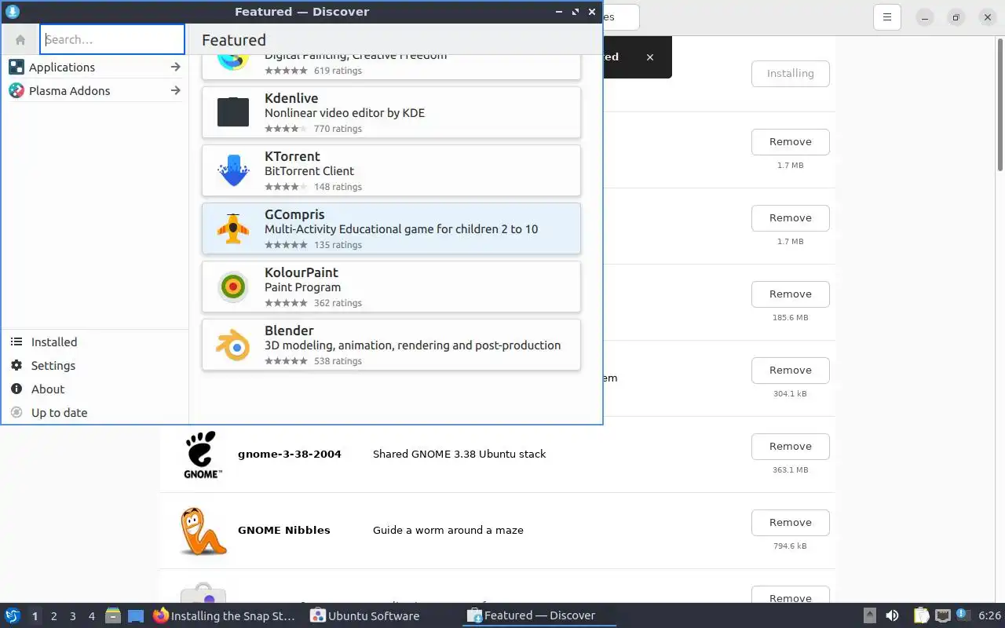Expand Applications with its arrow
The height and width of the screenshot is (628, 1005).
pos(175,68)
